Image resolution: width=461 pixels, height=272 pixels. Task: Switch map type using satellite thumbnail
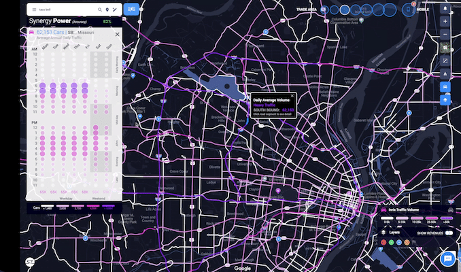[x=445, y=48]
